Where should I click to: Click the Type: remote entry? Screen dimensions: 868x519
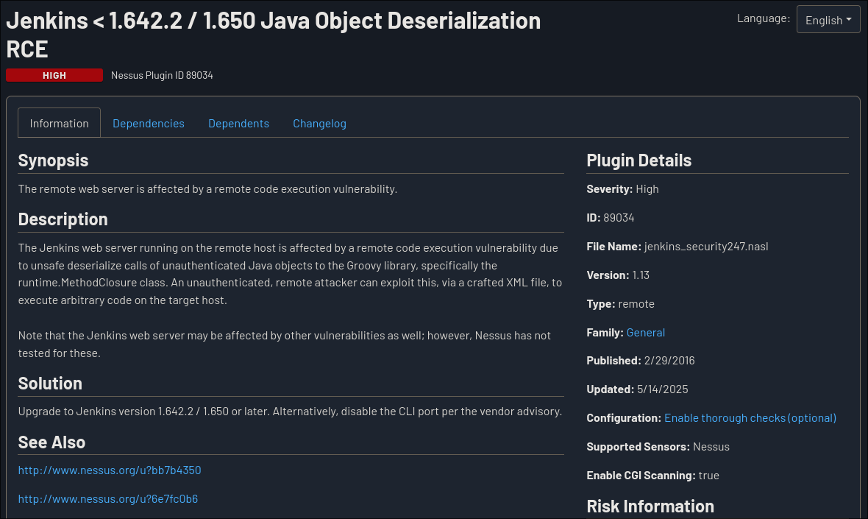(620, 304)
